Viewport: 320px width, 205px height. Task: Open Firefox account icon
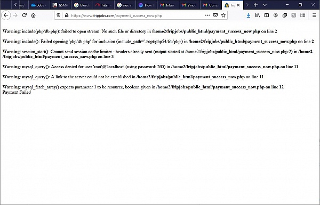click(x=276, y=15)
